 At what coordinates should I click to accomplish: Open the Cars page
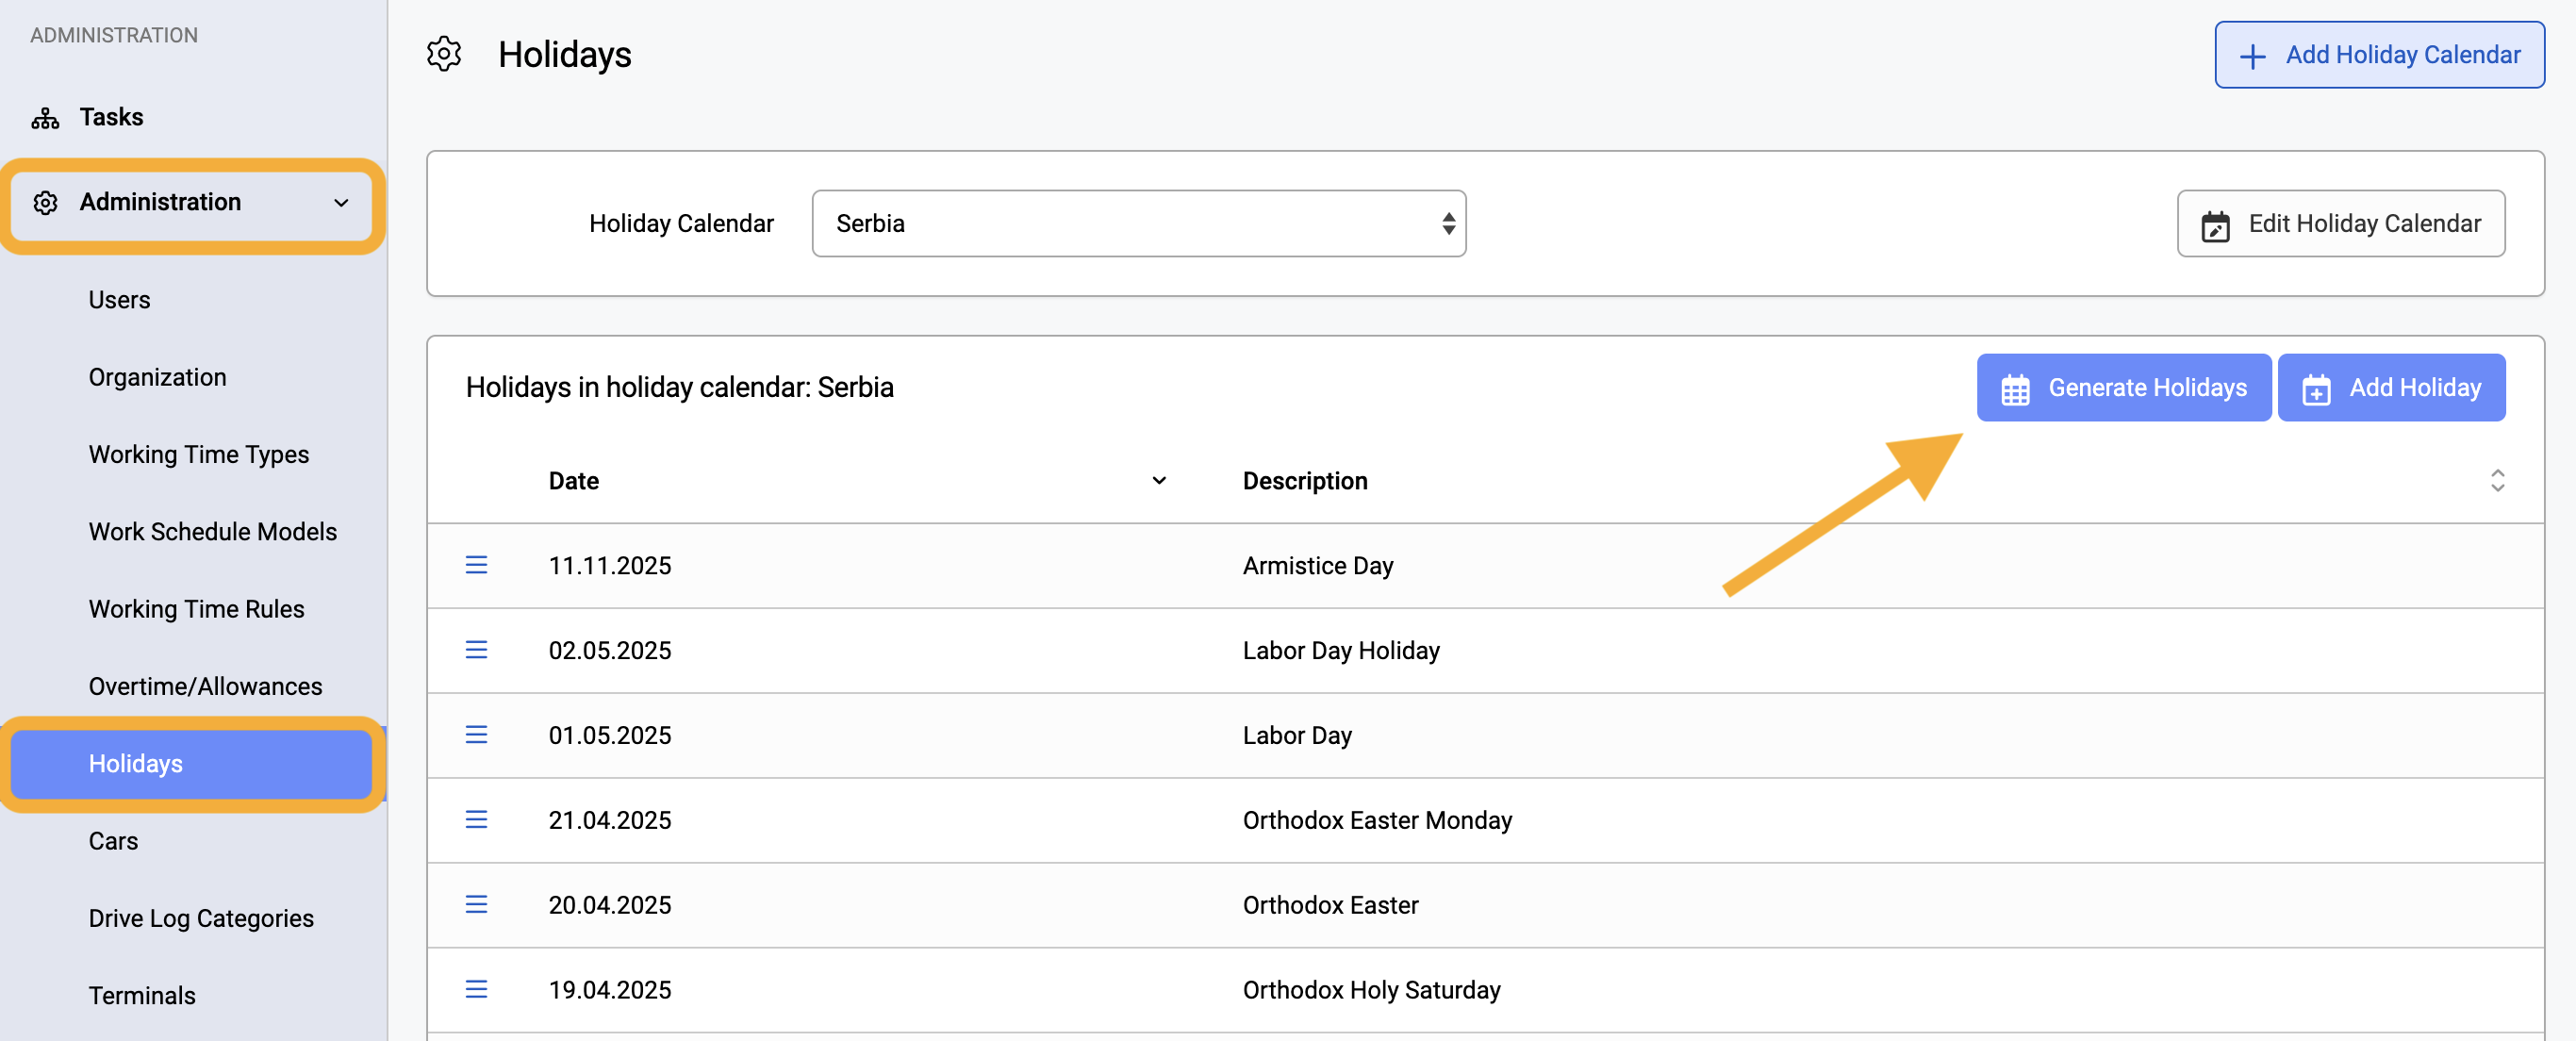pyautogui.click(x=113, y=841)
